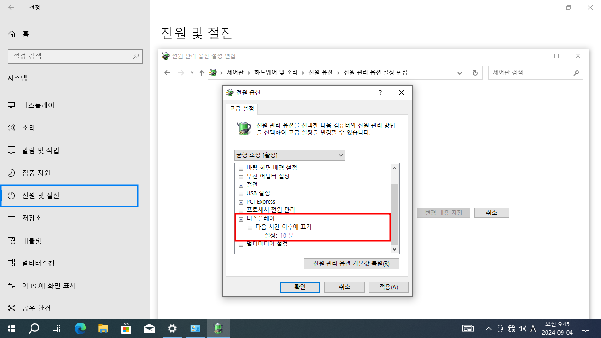Select Power & sleep sidebar item
The height and width of the screenshot is (338, 601).
[69, 196]
